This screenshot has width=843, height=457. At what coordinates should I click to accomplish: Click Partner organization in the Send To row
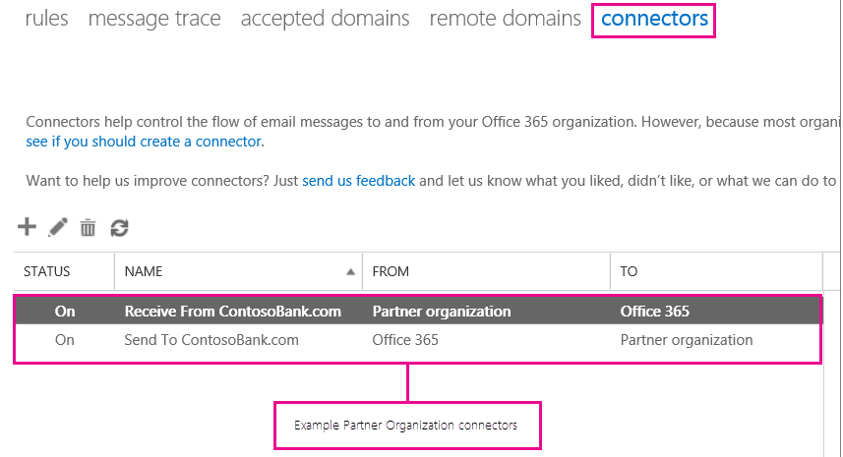pyautogui.click(x=686, y=340)
